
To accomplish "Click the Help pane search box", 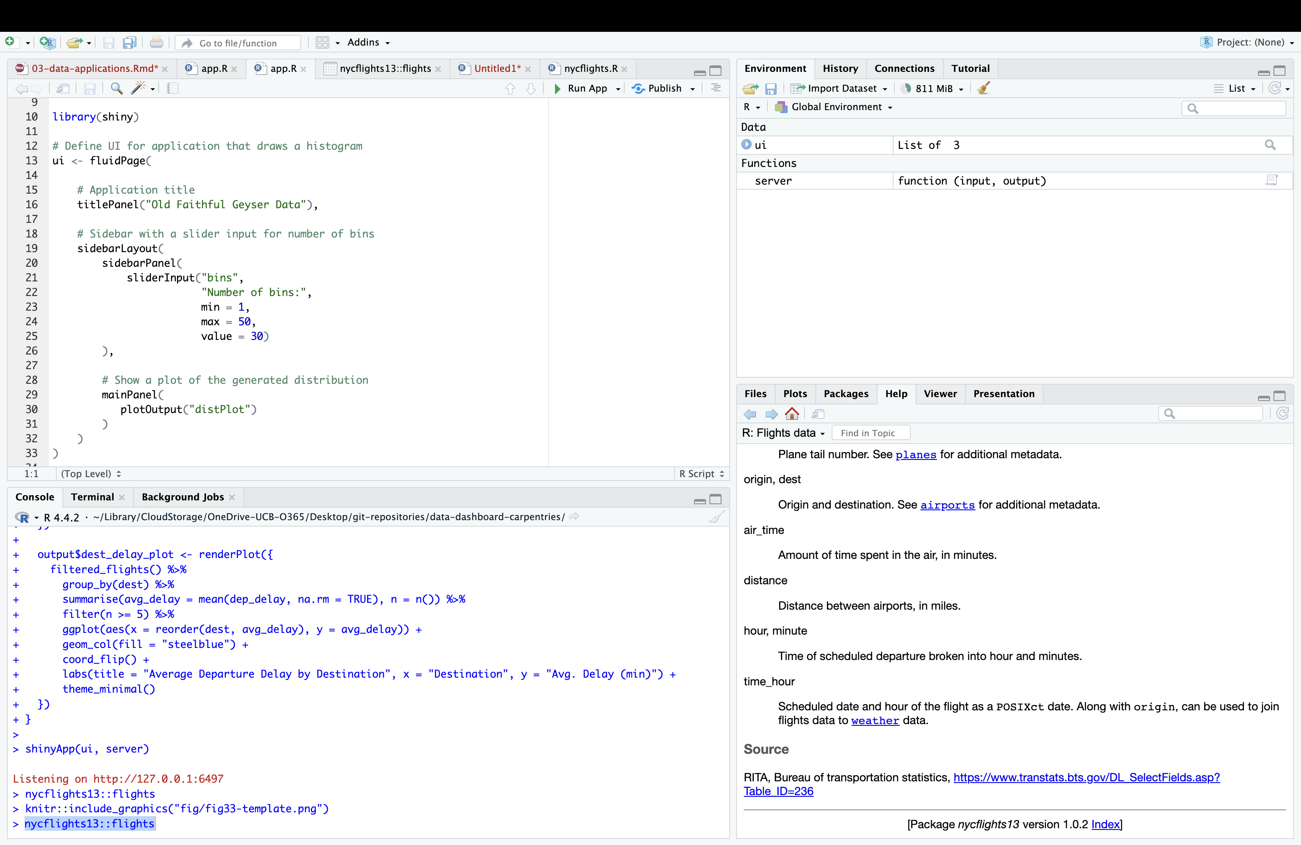I will (1210, 414).
